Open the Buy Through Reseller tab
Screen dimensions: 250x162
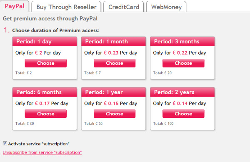coord(66,7)
